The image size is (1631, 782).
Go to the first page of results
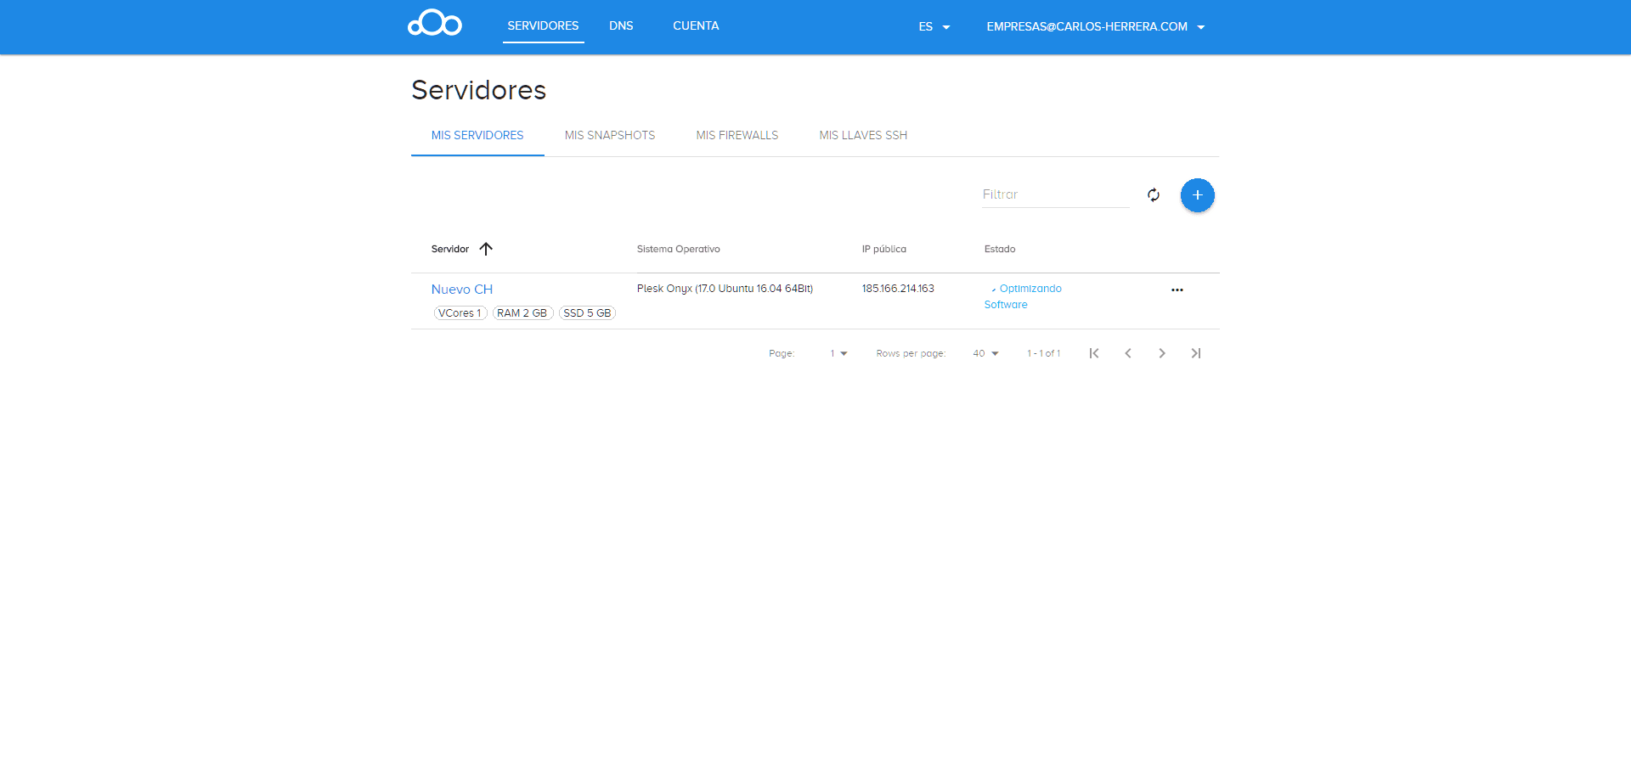coord(1094,353)
